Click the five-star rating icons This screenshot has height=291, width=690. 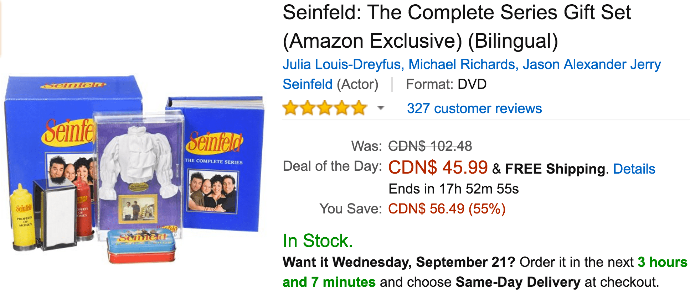pos(325,108)
